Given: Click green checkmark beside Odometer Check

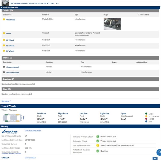Looking at the screenshot, I should click(x=98, y=141).
